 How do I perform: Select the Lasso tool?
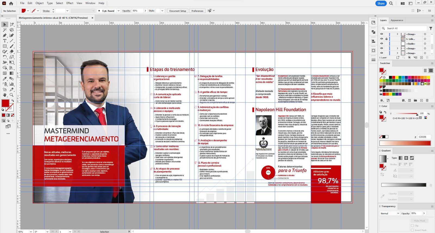[12, 30]
